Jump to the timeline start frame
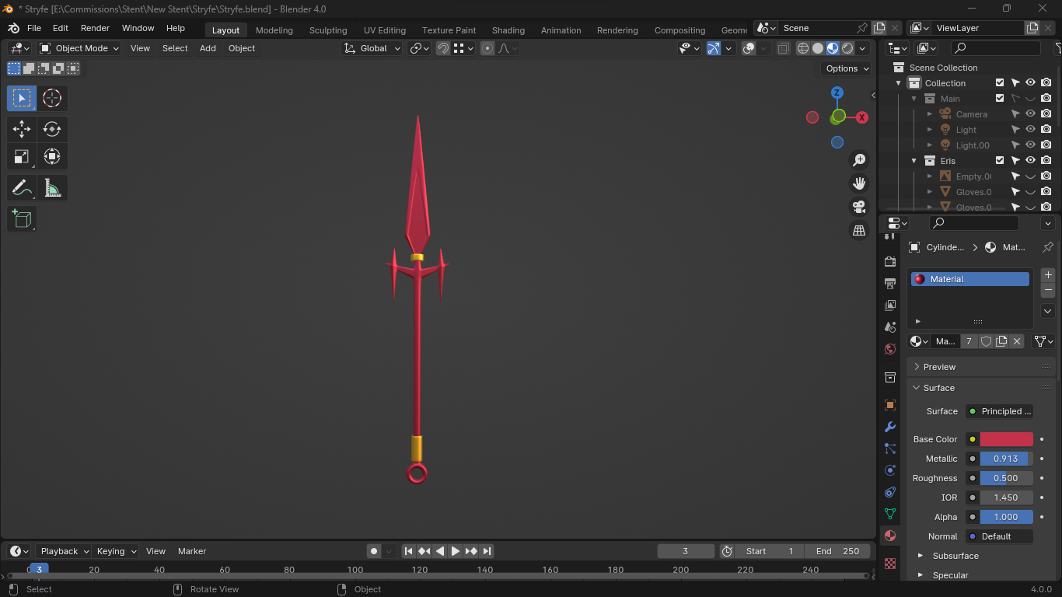Image resolution: width=1062 pixels, height=597 pixels. point(409,551)
